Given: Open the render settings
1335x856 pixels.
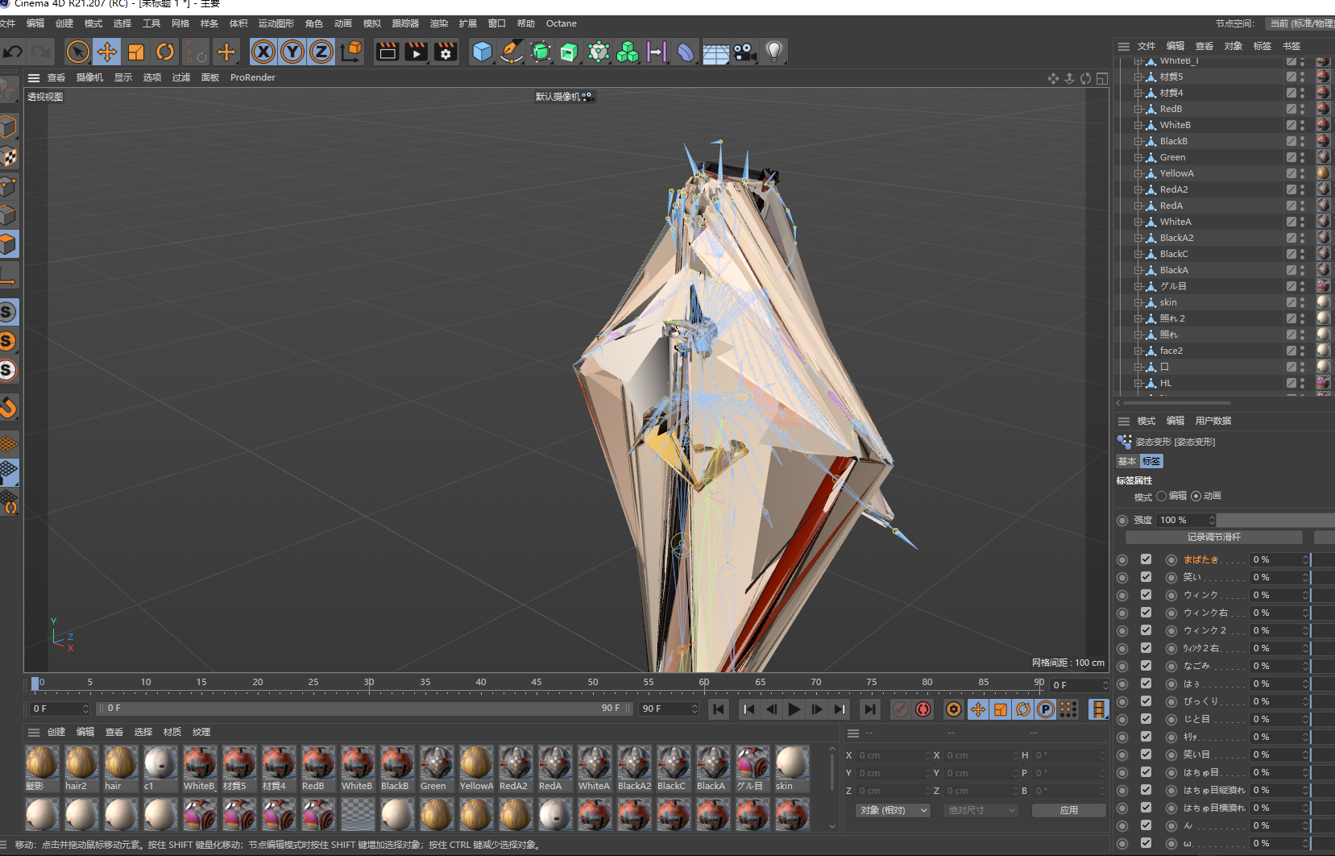Looking at the screenshot, I should (446, 52).
